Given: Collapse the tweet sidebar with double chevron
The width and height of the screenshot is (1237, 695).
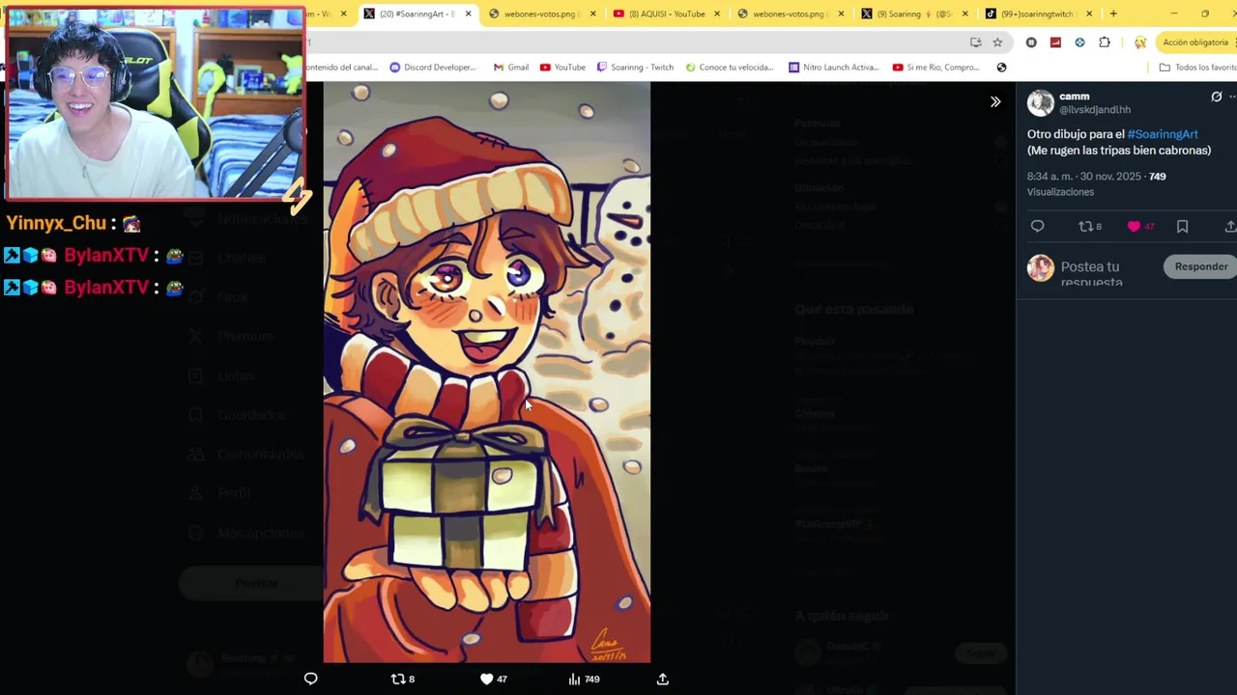Looking at the screenshot, I should [x=995, y=101].
